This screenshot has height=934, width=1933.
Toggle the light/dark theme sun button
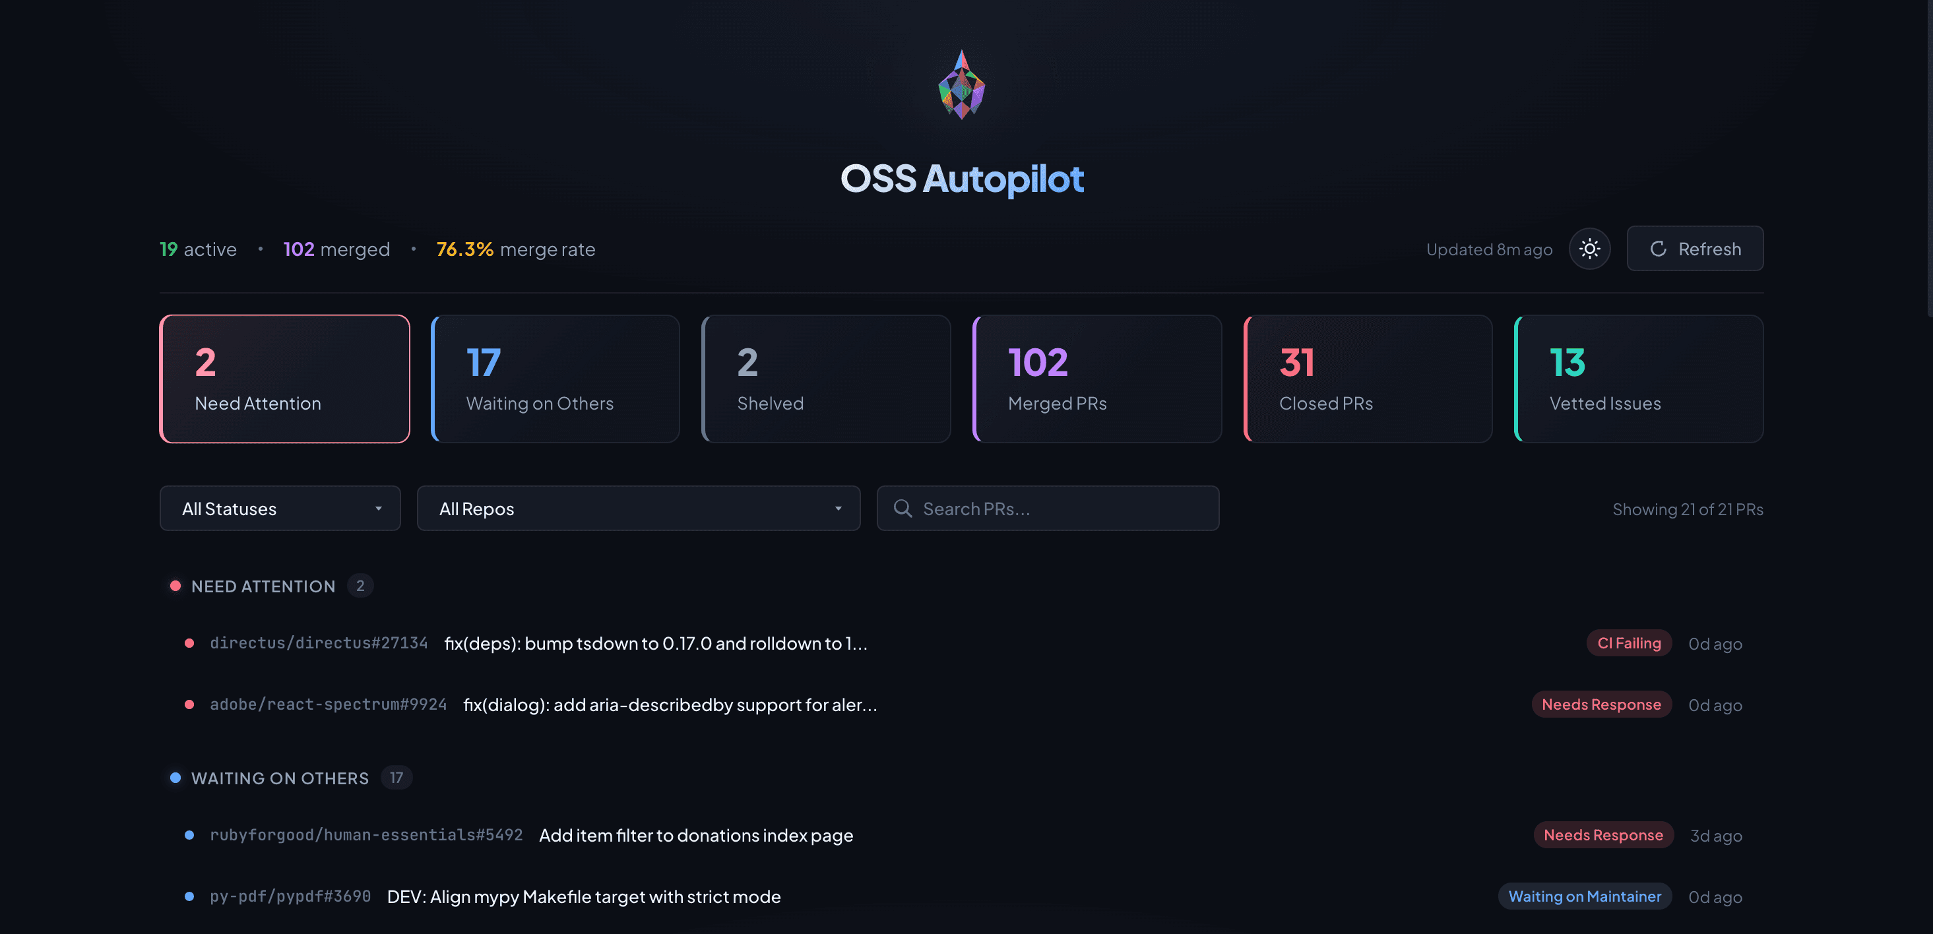pos(1589,248)
